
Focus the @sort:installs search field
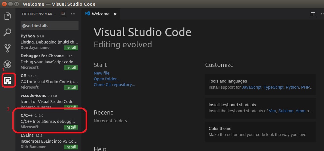49,26
